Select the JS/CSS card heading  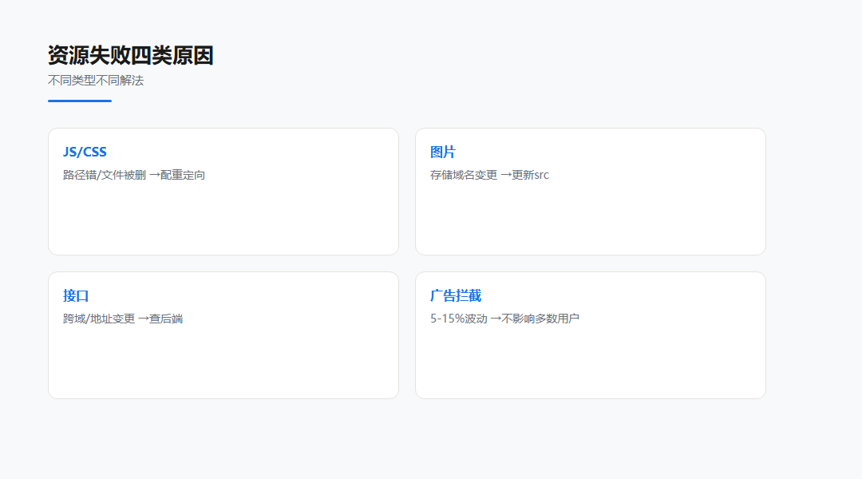point(85,152)
